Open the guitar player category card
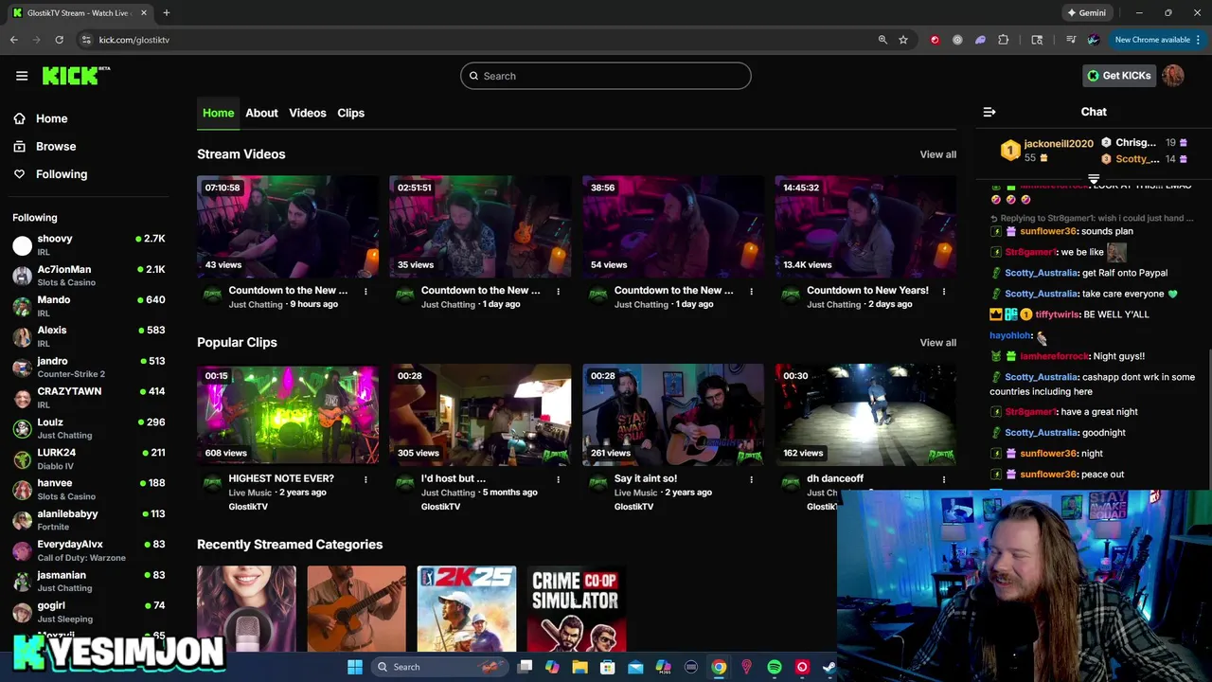 pos(356,609)
